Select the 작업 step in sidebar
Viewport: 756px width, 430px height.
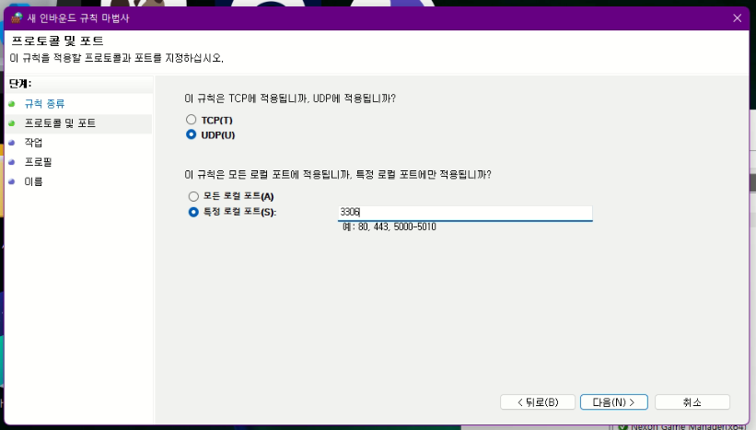[x=33, y=143]
